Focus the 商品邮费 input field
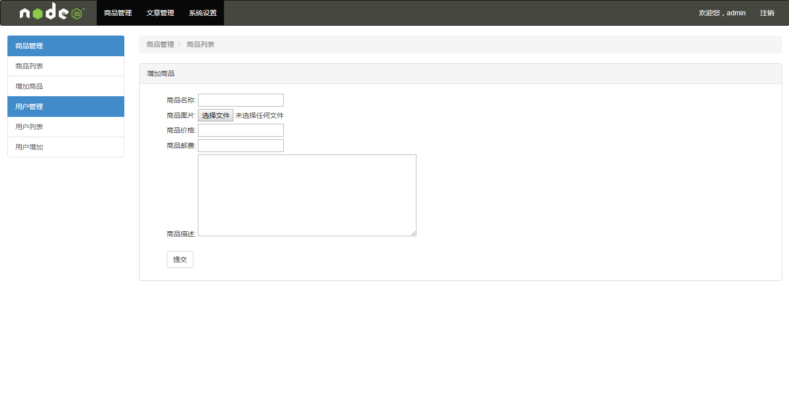 (x=241, y=146)
